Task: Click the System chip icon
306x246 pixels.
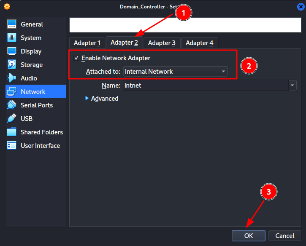Action: click(x=12, y=37)
